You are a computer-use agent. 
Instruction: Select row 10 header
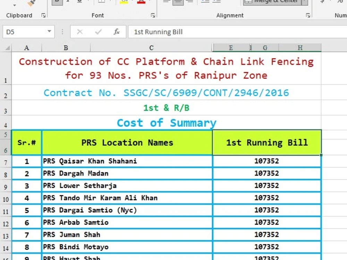(x=6, y=198)
